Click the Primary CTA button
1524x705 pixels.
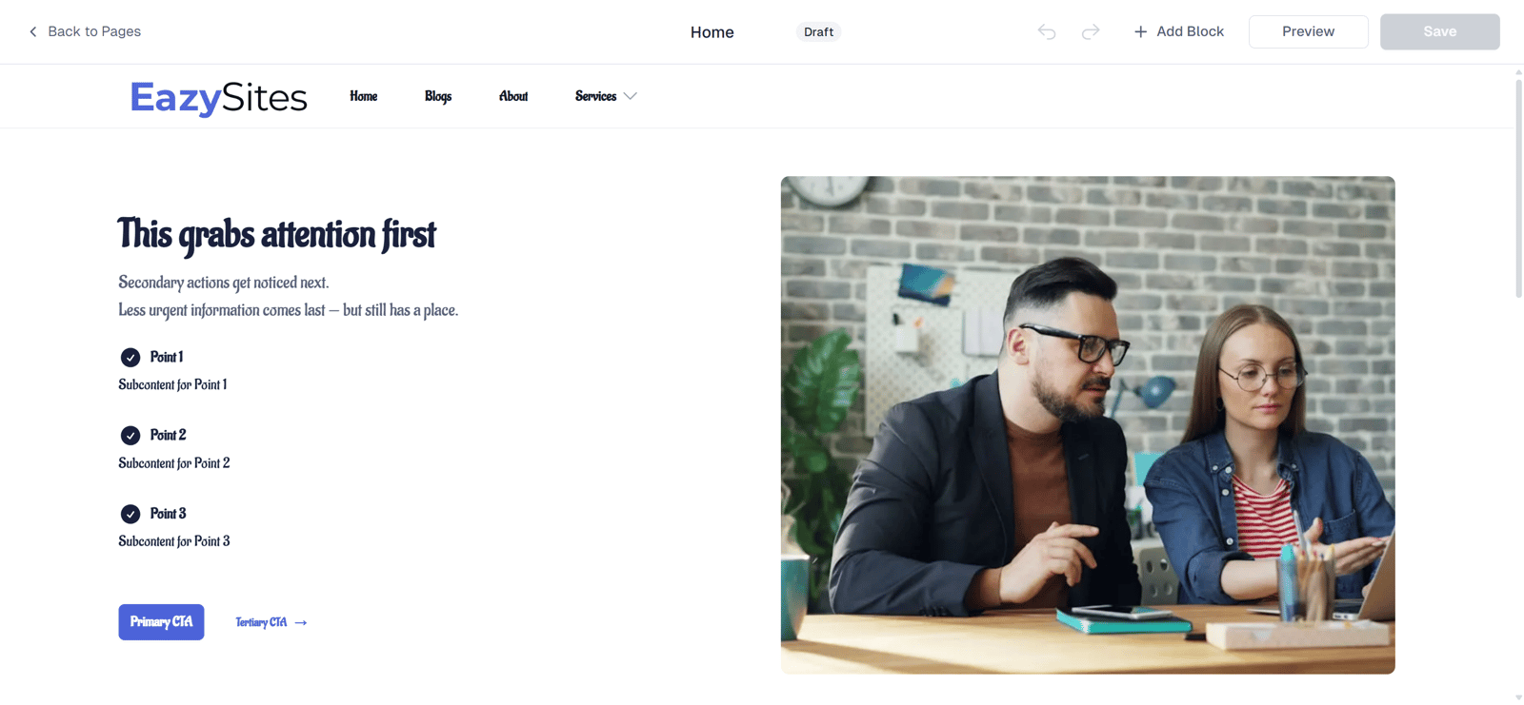click(x=161, y=622)
